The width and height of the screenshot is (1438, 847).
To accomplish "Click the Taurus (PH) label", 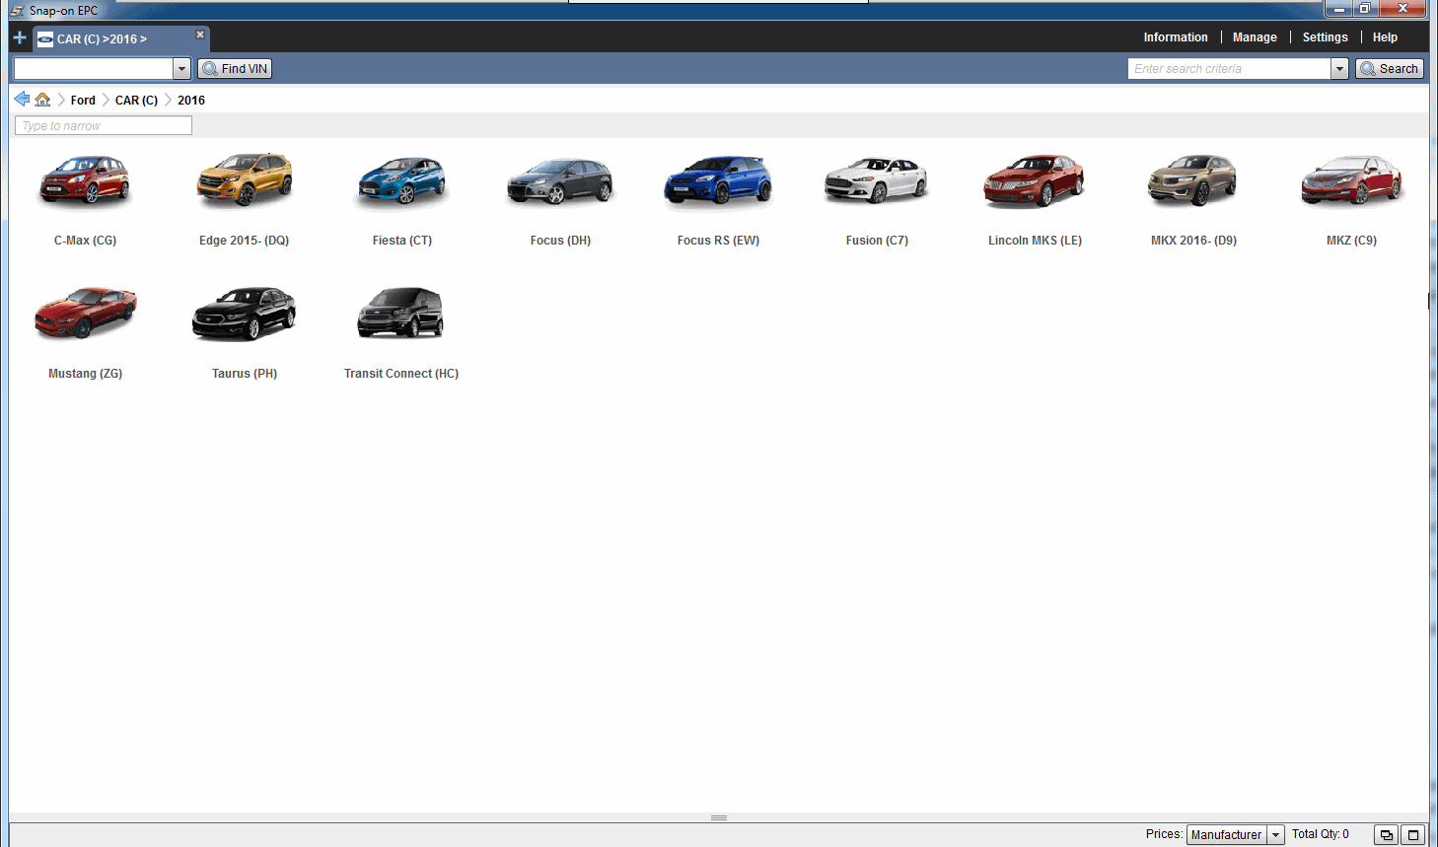I will pos(245,374).
